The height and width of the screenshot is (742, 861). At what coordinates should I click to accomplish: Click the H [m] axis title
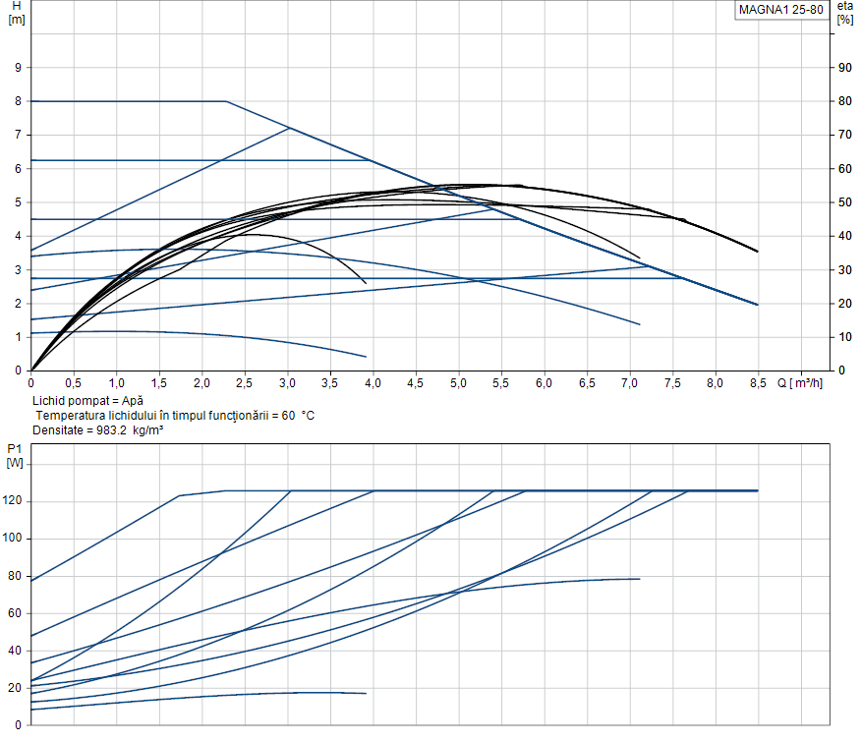pos(16,13)
